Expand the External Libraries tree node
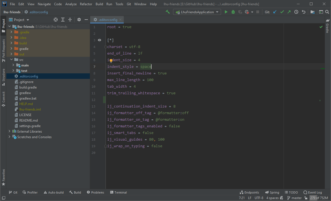This screenshot has height=201, width=331. tap(10, 132)
